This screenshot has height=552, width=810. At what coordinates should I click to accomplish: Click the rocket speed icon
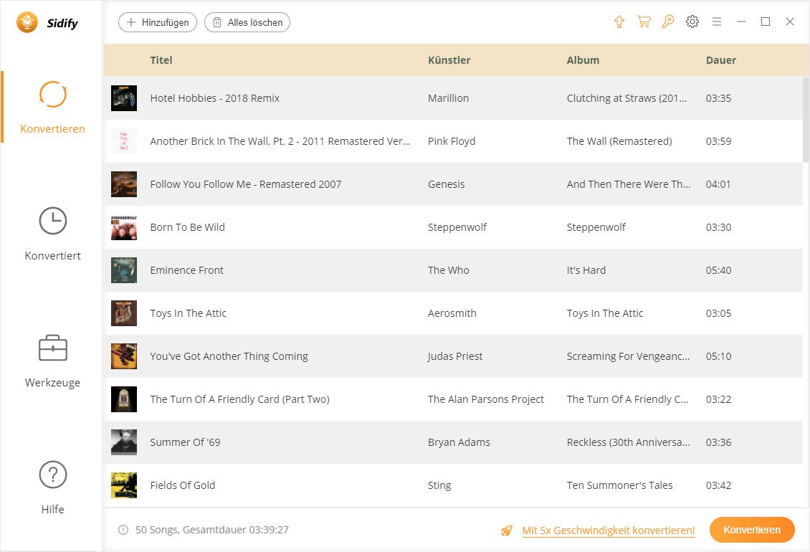(507, 530)
